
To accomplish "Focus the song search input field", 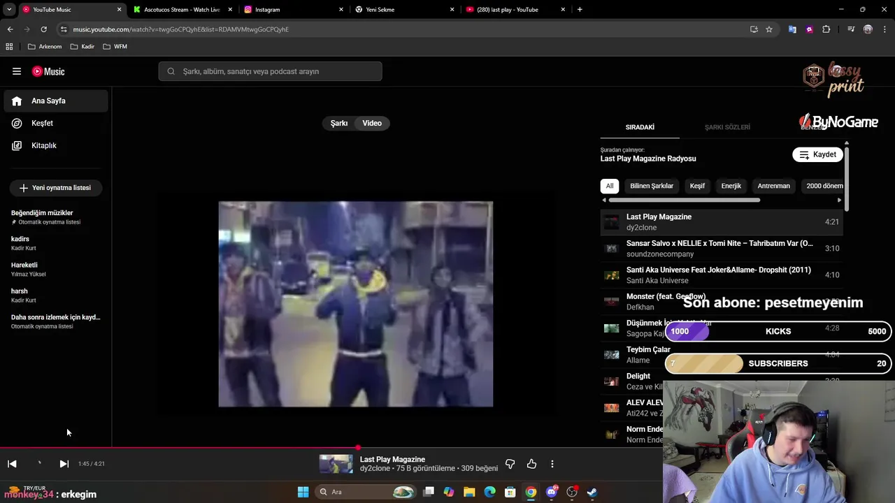I will tap(270, 71).
